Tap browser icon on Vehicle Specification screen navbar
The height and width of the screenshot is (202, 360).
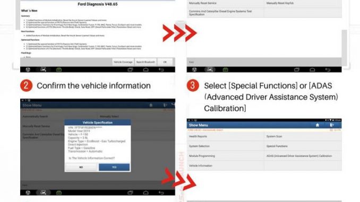(28, 192)
